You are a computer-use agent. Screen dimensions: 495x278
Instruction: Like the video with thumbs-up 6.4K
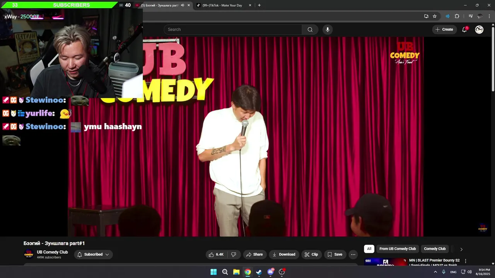point(216,254)
